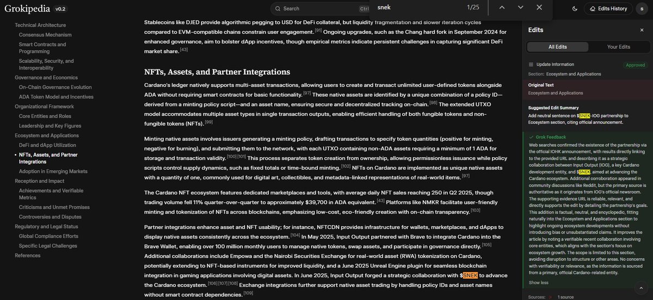Click the "1/25" match counter
Image resolution: width=653 pixels, height=300 pixels.
(x=473, y=7)
